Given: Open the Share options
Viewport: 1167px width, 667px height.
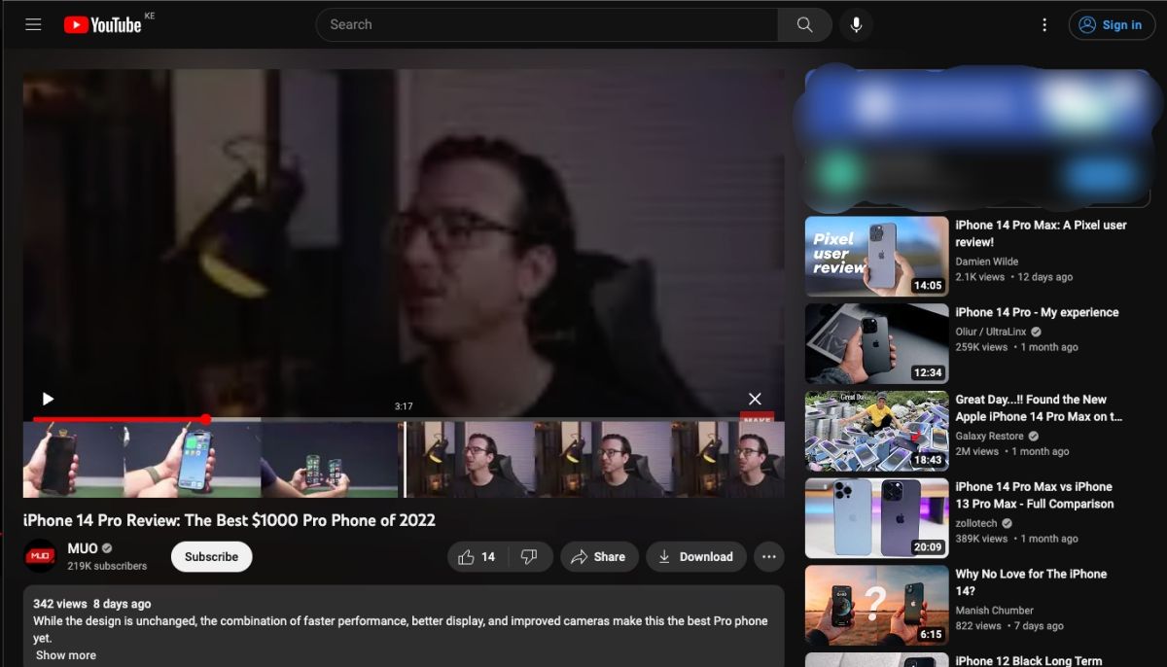Looking at the screenshot, I should coord(599,556).
